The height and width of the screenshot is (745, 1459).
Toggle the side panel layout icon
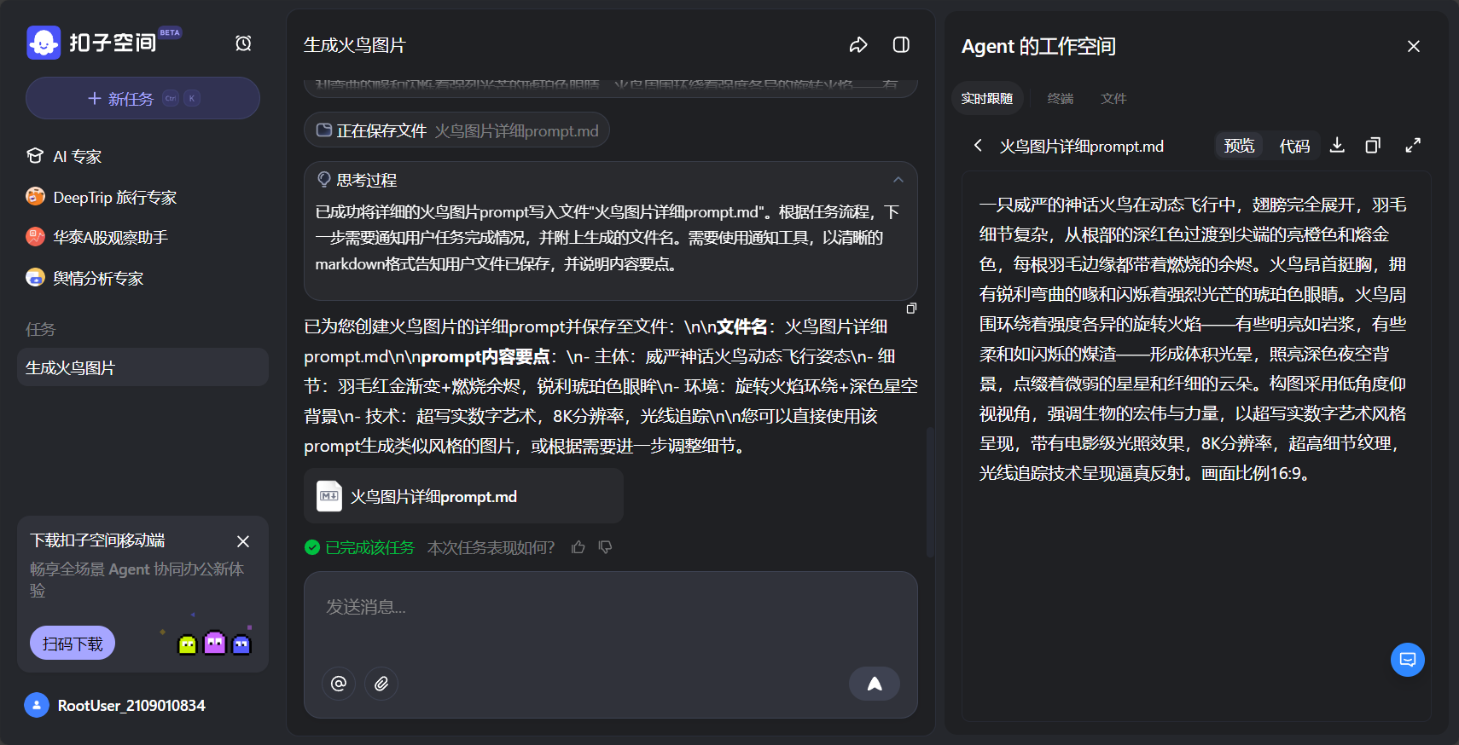point(901,45)
